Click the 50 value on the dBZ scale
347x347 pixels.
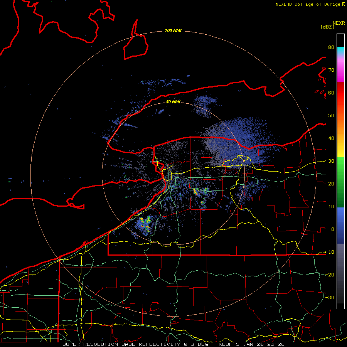(331, 116)
